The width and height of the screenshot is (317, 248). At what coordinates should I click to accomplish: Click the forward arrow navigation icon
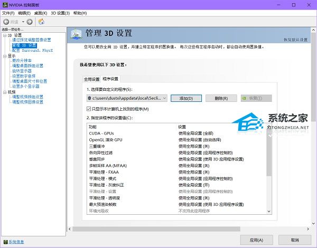(x=29, y=22)
